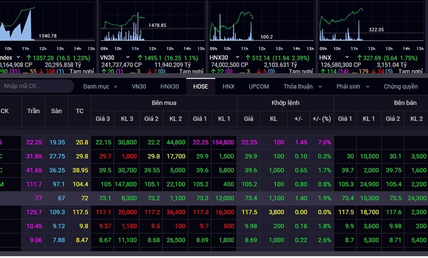
Task: Switch to the VN30 board tab
Action: click(139, 86)
